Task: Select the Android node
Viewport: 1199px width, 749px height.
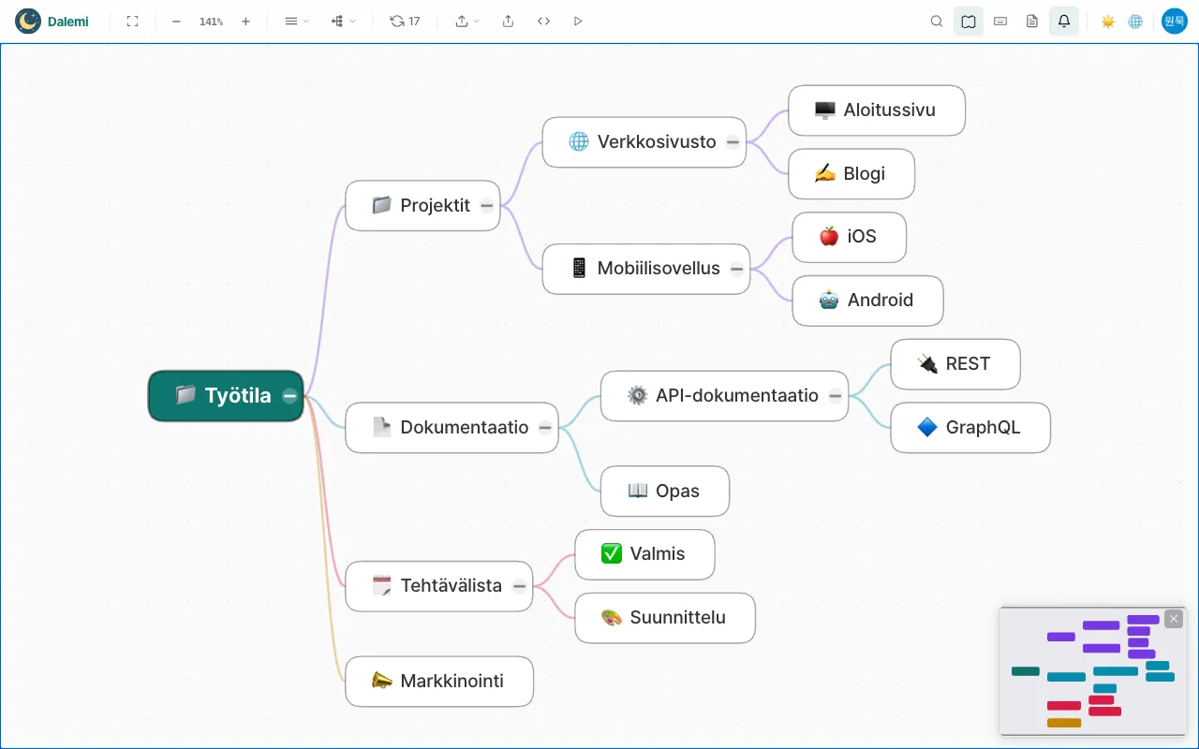Action: point(867,301)
